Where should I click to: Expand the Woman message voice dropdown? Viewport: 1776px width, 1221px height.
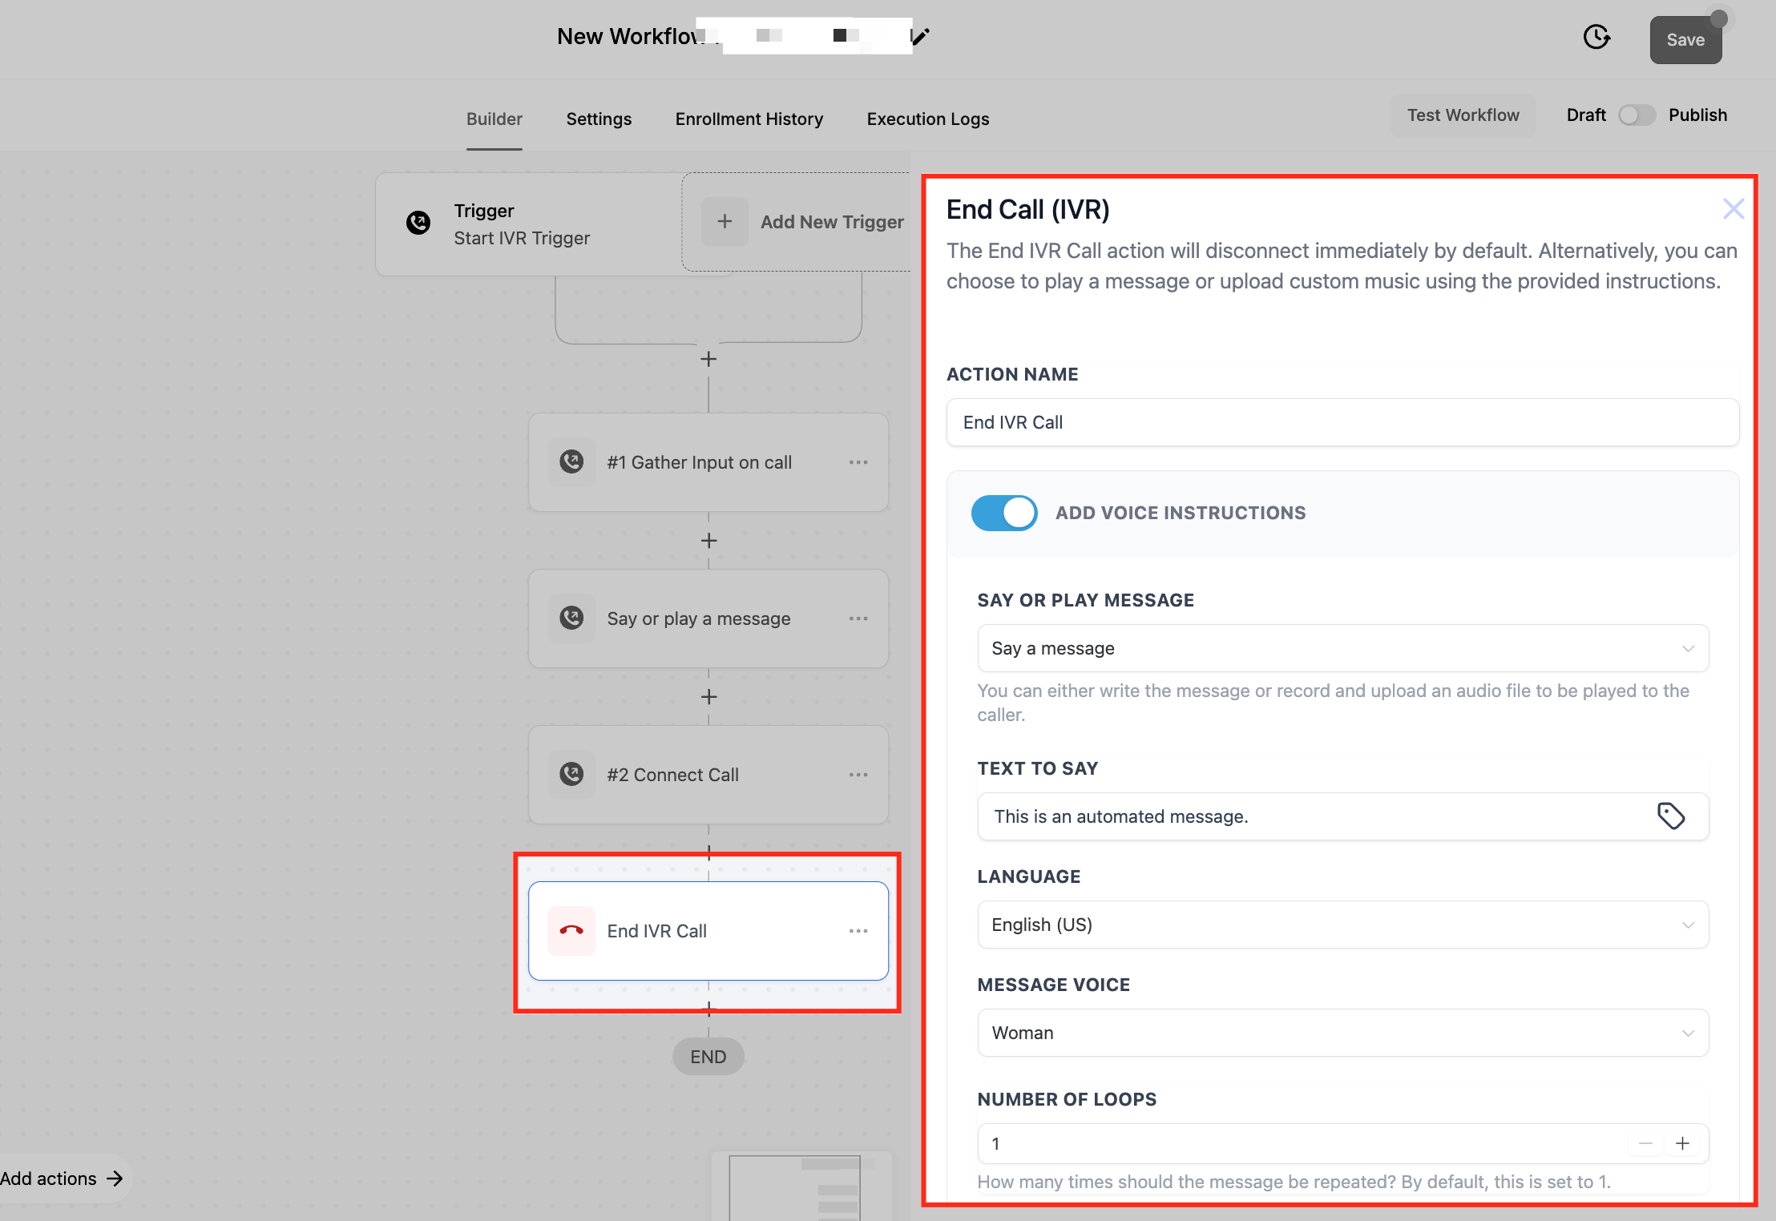coord(1342,1033)
